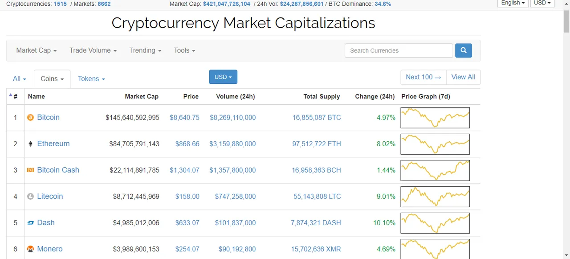Image resolution: width=570 pixels, height=259 pixels.
Task: Open the Bitcoin currency link
Action: pyautogui.click(x=48, y=117)
